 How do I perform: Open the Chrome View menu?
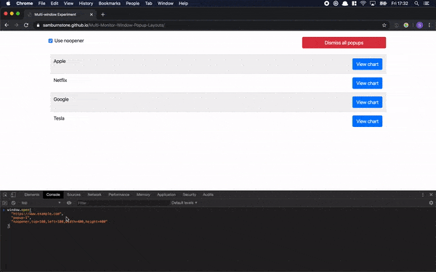[68, 4]
